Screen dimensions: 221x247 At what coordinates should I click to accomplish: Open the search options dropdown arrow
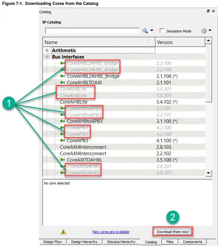click(x=152, y=30)
